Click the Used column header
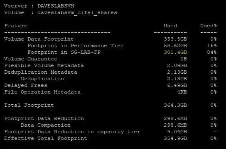Image resolution: width=226 pixels, height=149 pixels. coord(170,26)
